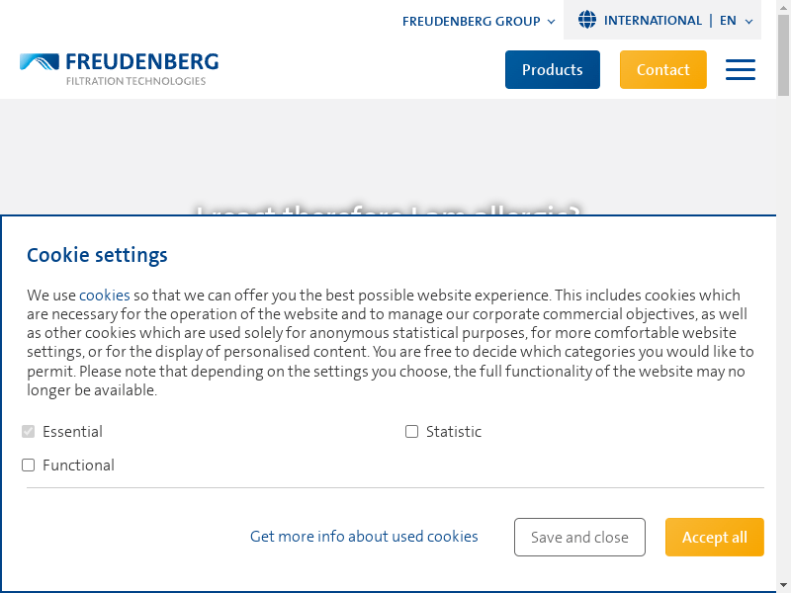Click Save and close button
This screenshot has height=593, width=791.
579,537
